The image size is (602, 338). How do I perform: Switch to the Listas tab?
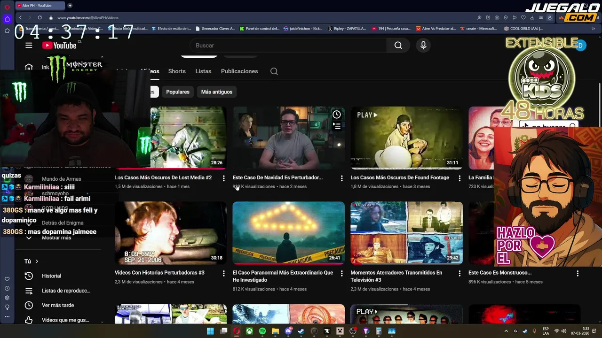tap(203, 71)
